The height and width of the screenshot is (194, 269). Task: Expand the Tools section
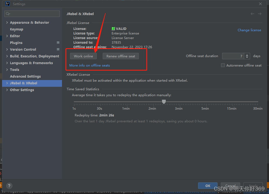point(7,70)
